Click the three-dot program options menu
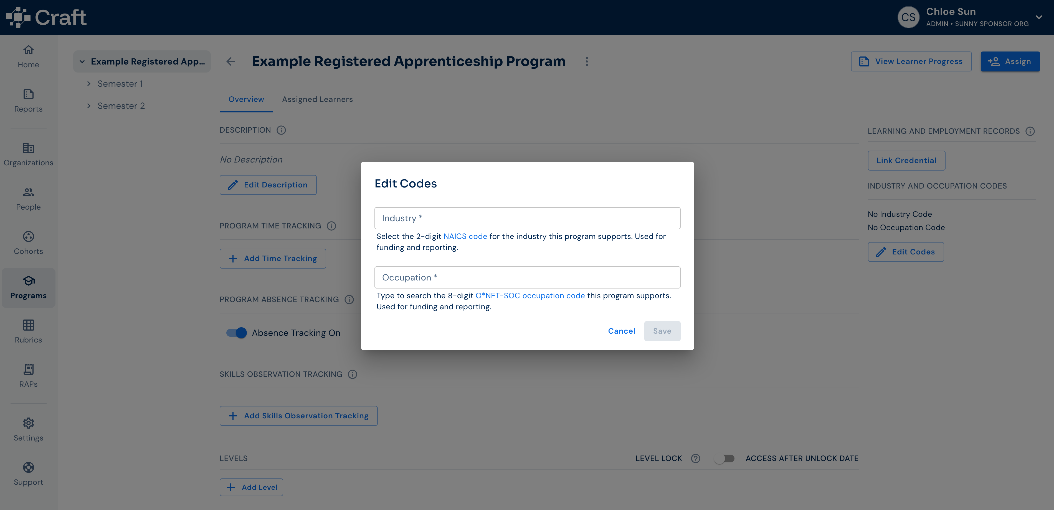 587,61
